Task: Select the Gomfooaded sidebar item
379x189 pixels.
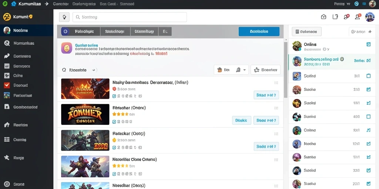Action: click(x=26, y=107)
